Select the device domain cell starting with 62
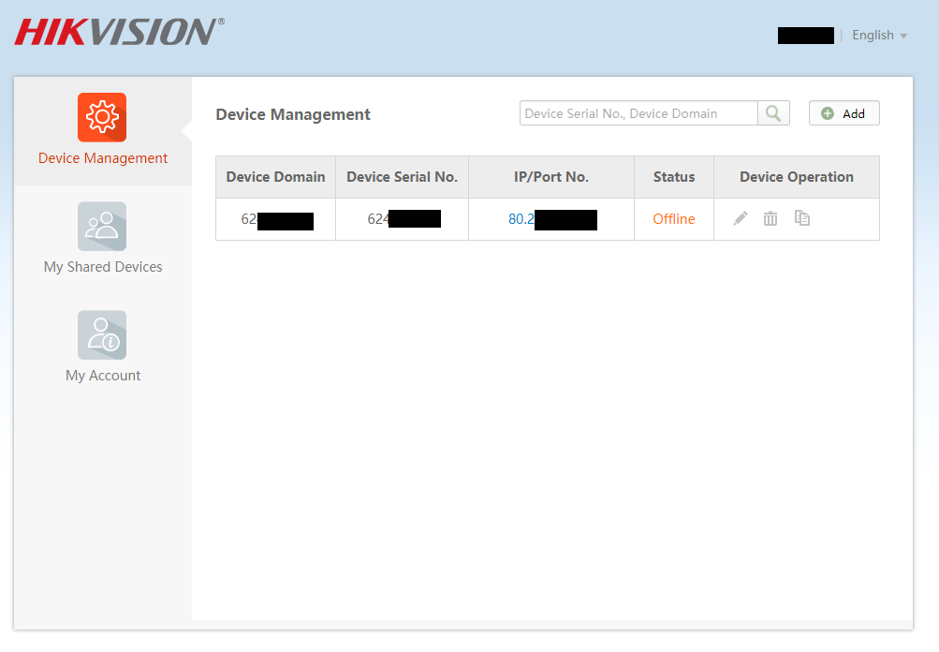This screenshot has width=939, height=652. point(275,220)
